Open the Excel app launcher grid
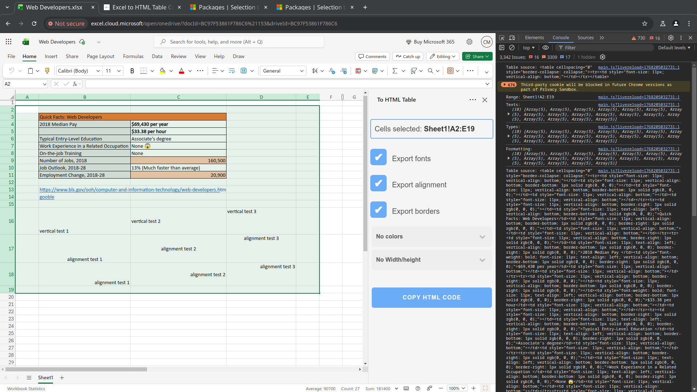This screenshot has height=392, width=697. click(9, 42)
